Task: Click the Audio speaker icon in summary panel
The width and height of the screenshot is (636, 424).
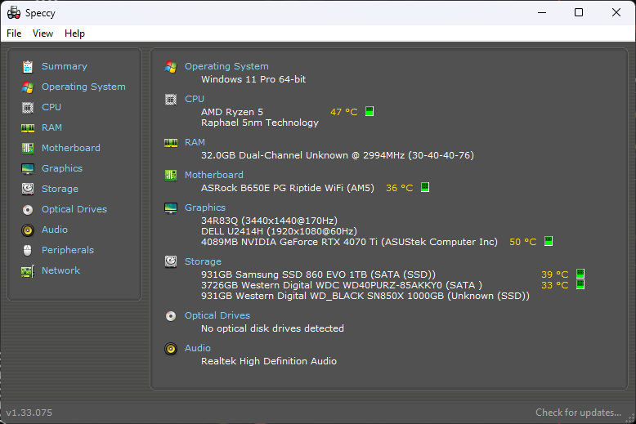Action: tap(171, 349)
